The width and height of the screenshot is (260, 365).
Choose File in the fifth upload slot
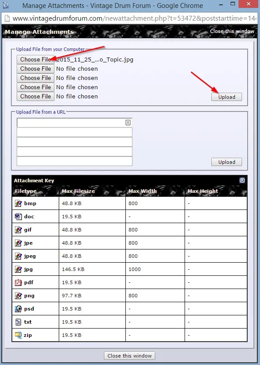pyautogui.click(x=36, y=96)
